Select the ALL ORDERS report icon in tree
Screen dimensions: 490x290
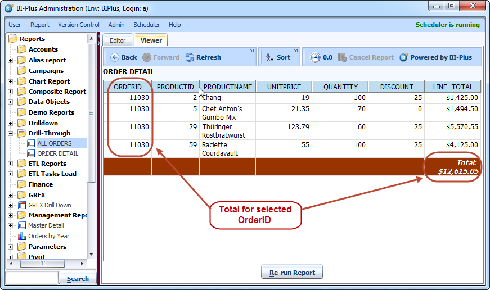31,143
